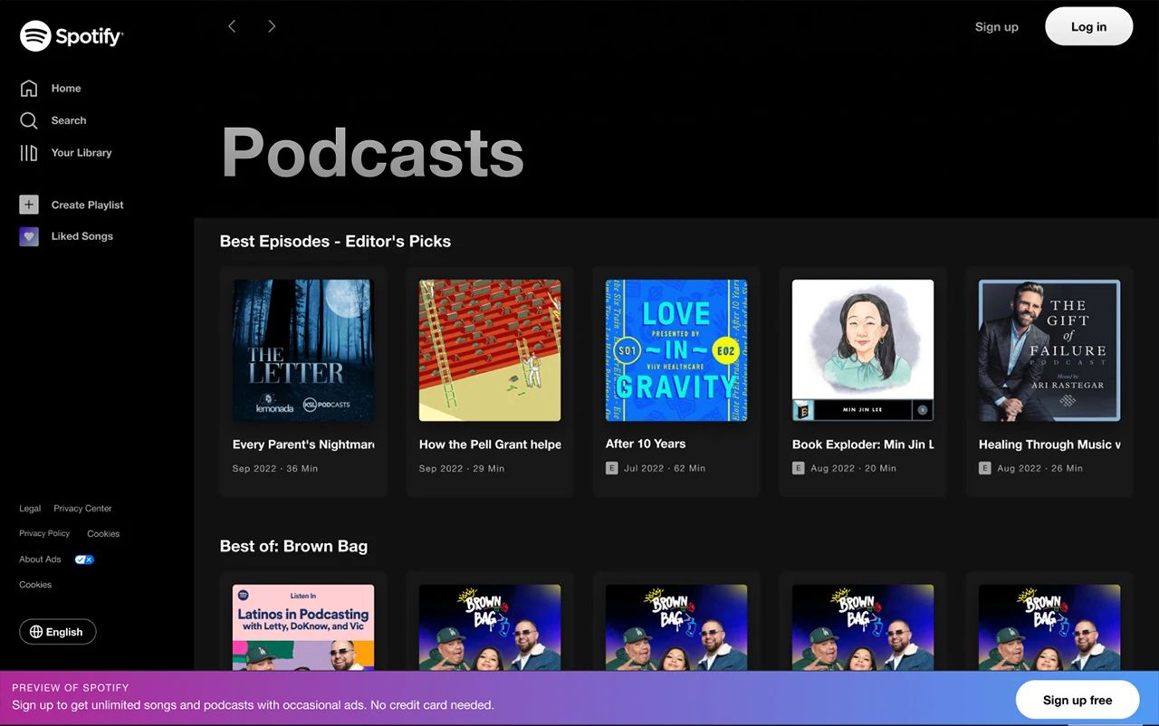The image size is (1159, 726).
Task: Open Home via house icon
Action: click(29, 88)
